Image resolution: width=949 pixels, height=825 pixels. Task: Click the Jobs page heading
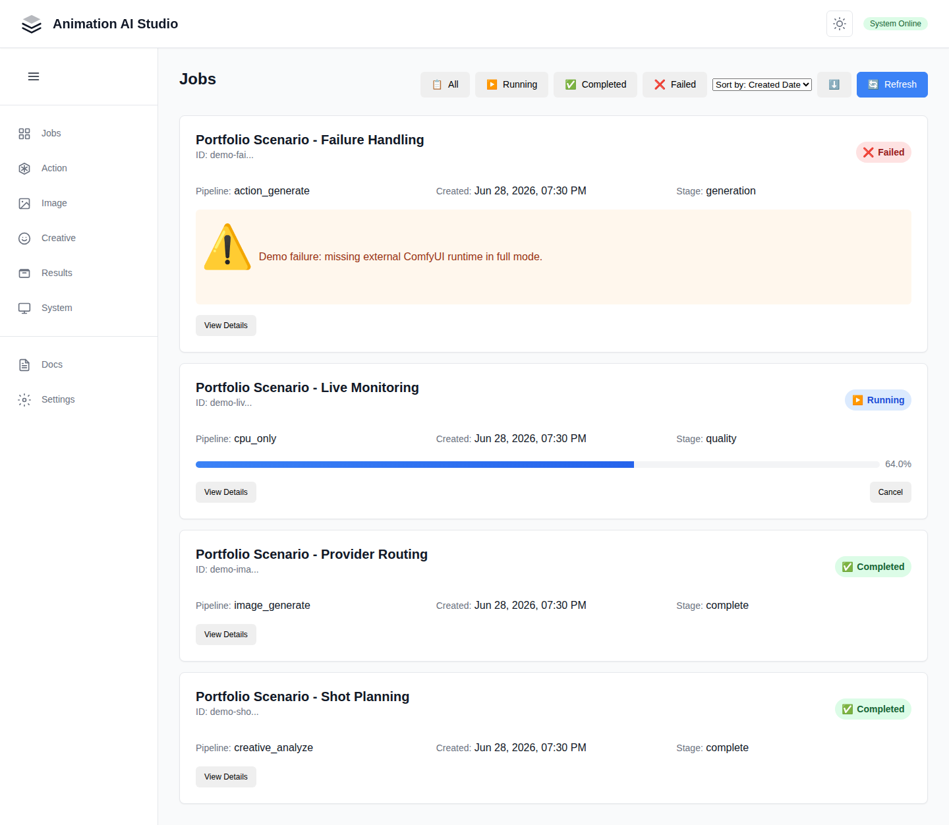(x=198, y=79)
